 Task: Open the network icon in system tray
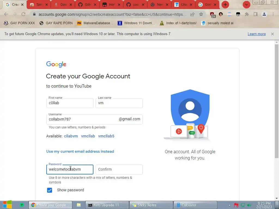click(243, 205)
